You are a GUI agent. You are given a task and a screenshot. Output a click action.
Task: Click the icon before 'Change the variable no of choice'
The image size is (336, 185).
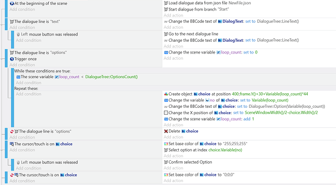tap(166, 100)
